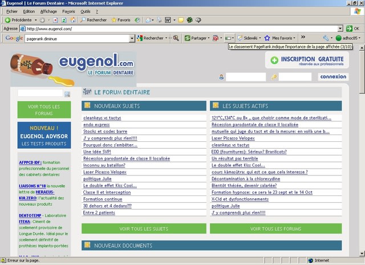Click the eugenol.com logo
The image size is (365, 265).
(x=73, y=68)
